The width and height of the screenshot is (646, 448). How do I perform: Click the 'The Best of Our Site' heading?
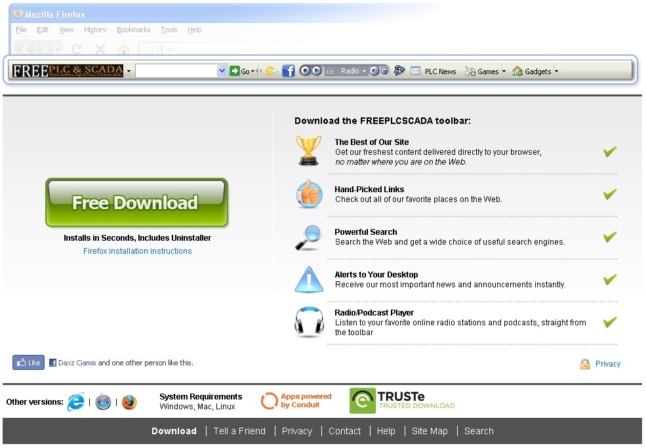point(372,142)
